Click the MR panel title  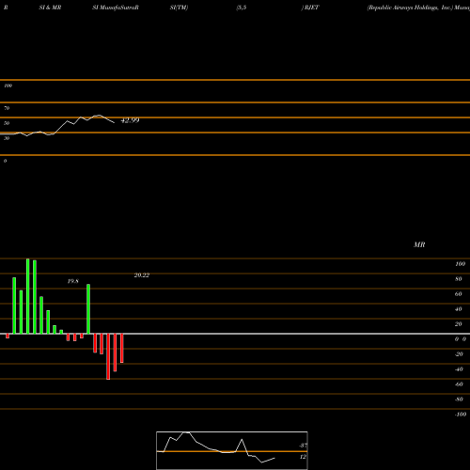pos(419,244)
